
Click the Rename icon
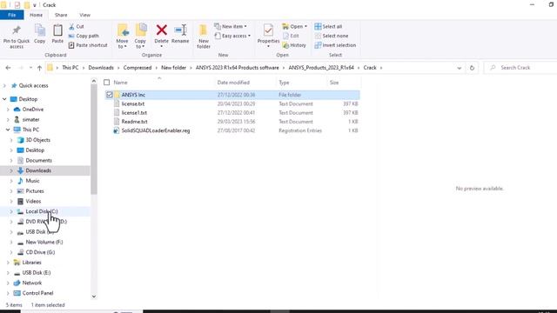[x=180, y=30]
